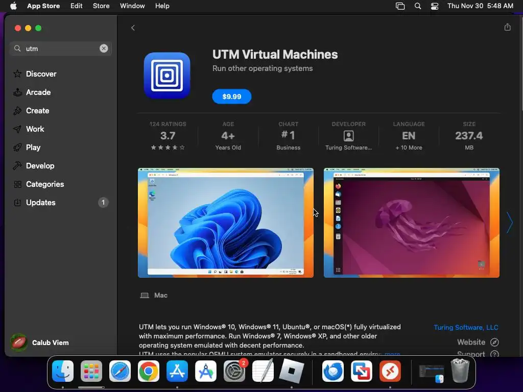Image resolution: width=523 pixels, height=392 pixels.
Task: Click the back chevron arrow
Action: (x=133, y=28)
